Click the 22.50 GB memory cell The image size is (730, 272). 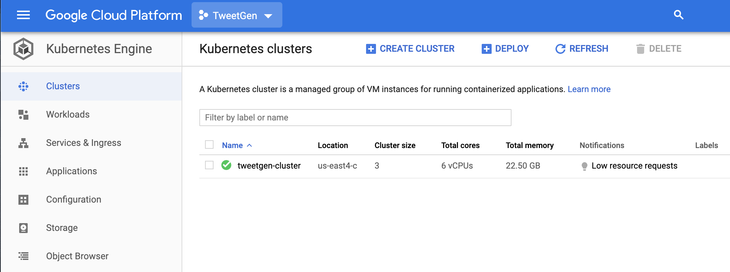click(x=523, y=165)
